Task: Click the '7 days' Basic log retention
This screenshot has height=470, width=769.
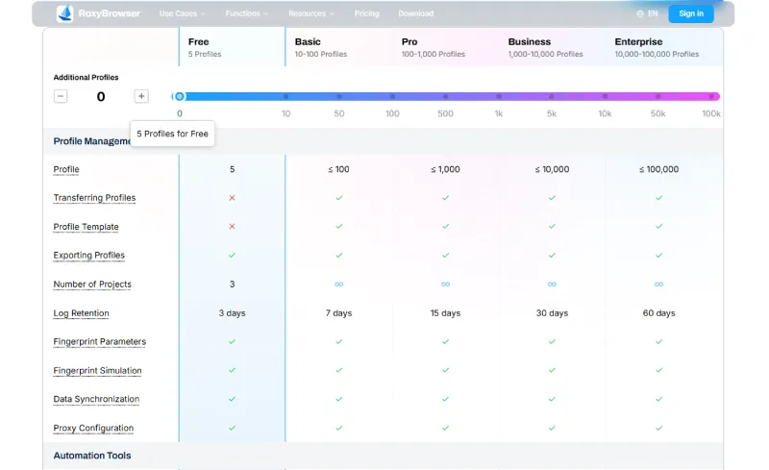Action: [339, 313]
